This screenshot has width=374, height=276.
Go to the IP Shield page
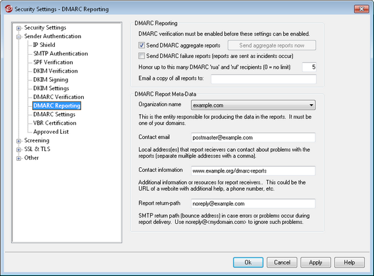tap(44, 45)
